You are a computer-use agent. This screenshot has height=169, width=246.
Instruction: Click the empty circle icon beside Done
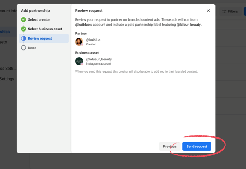pos(23,48)
